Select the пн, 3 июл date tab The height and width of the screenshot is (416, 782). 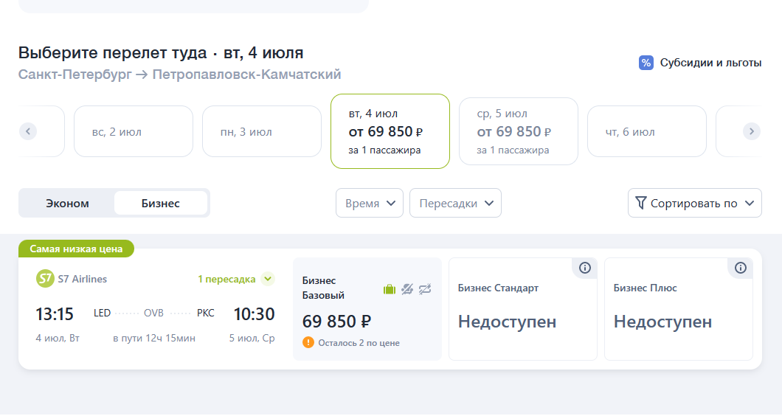coord(262,131)
